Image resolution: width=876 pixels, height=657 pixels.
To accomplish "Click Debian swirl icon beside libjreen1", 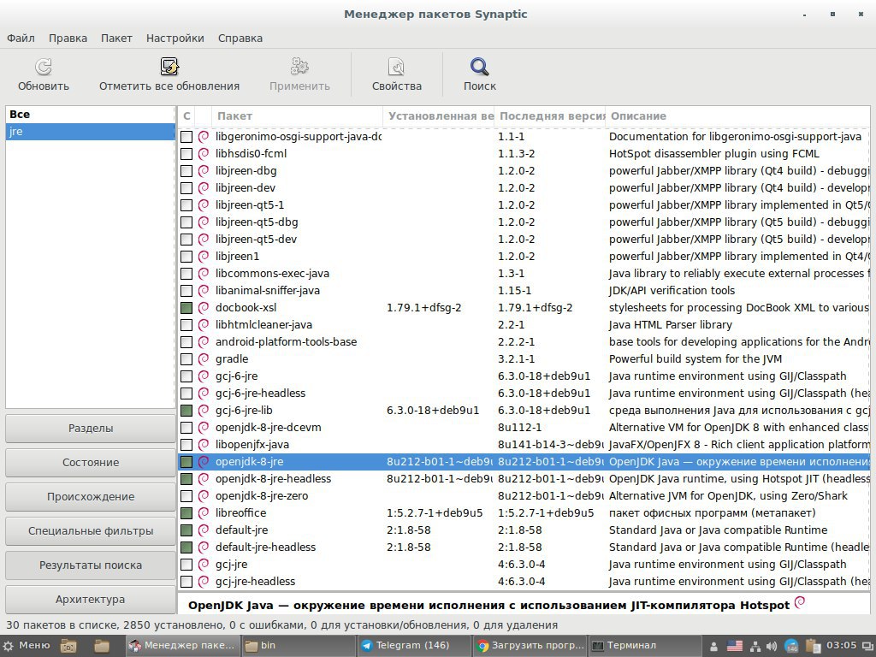I will [x=204, y=257].
